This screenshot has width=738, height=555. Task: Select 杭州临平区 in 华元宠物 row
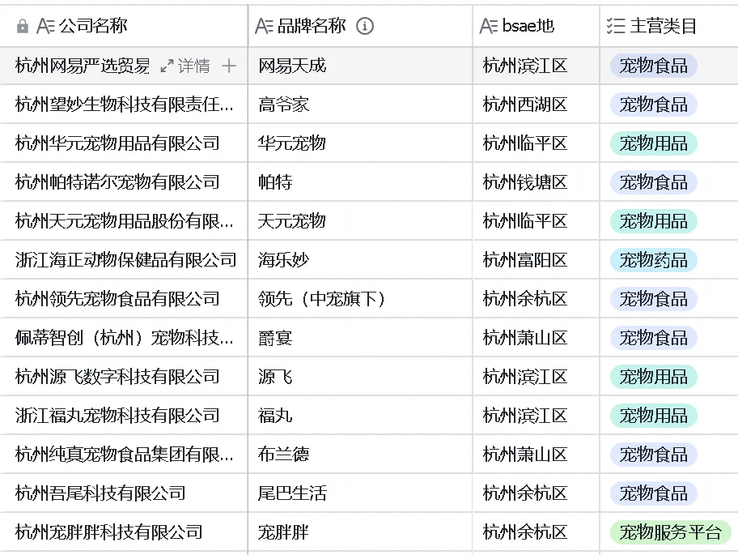click(x=536, y=143)
